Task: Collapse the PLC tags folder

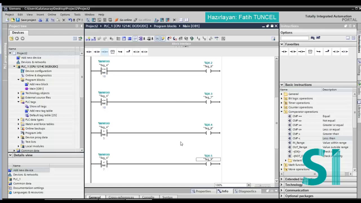Action: coord(19,102)
